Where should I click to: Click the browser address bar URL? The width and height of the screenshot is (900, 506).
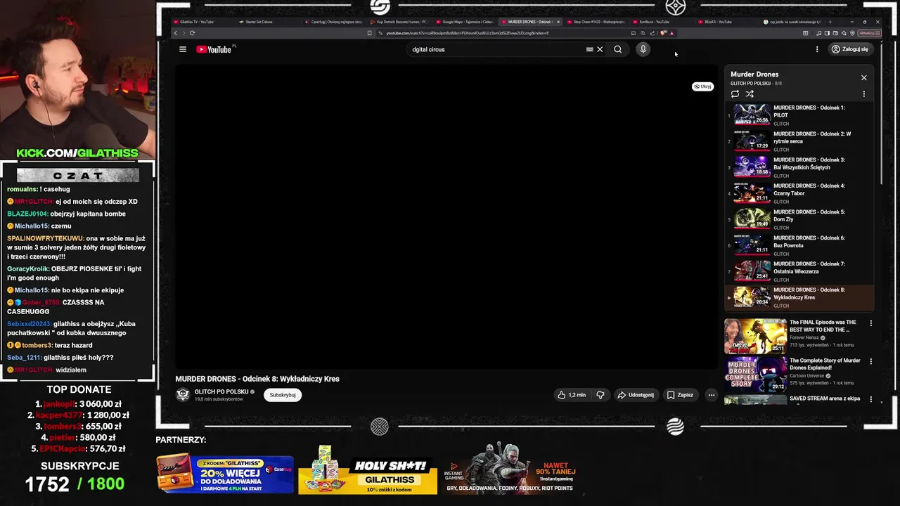pos(467,33)
